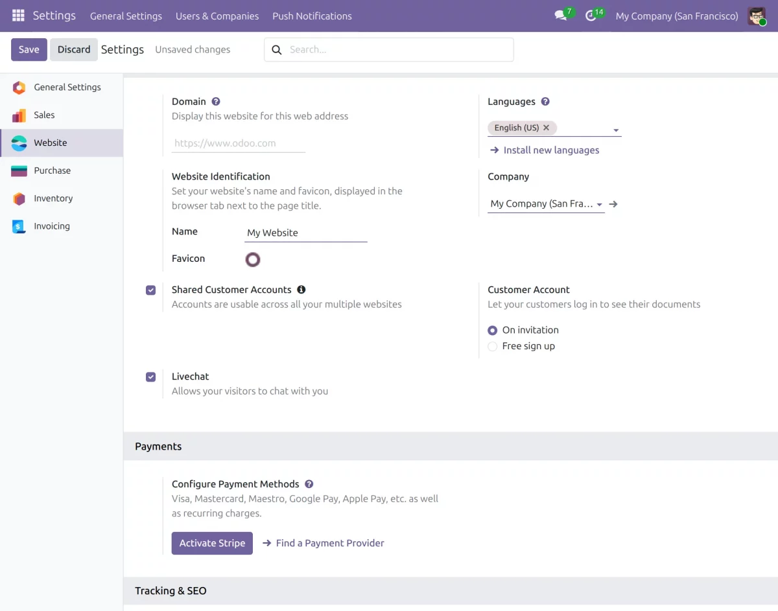Screen dimensions: 778x611
Task: Click the Sales bar chart icon
Action: coord(19,115)
